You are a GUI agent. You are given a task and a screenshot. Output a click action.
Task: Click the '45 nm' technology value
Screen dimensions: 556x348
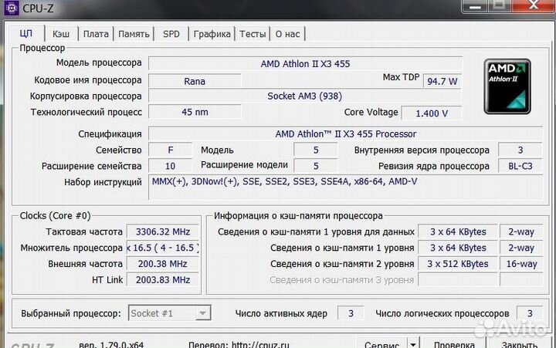pos(195,112)
